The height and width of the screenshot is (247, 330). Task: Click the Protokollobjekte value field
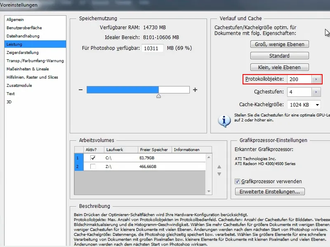pyautogui.click(x=299, y=79)
